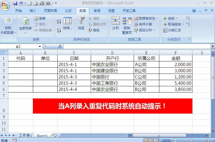Click macro recording icon in status bar
Image resolution: width=215 pixels, height=142 pixels.
[x=14, y=140]
